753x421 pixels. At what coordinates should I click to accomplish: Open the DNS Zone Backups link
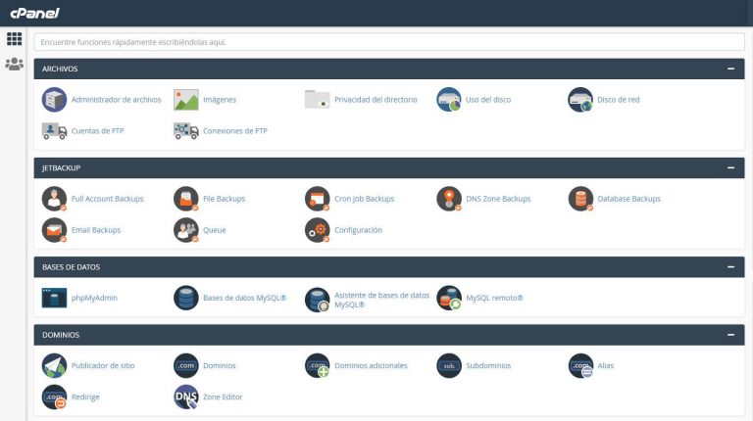(498, 199)
